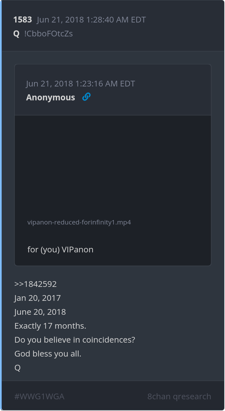Viewport: 225px width, 411px height.
Task: Click the !CbboFOtcZs tripcode
Action: pos(48,34)
